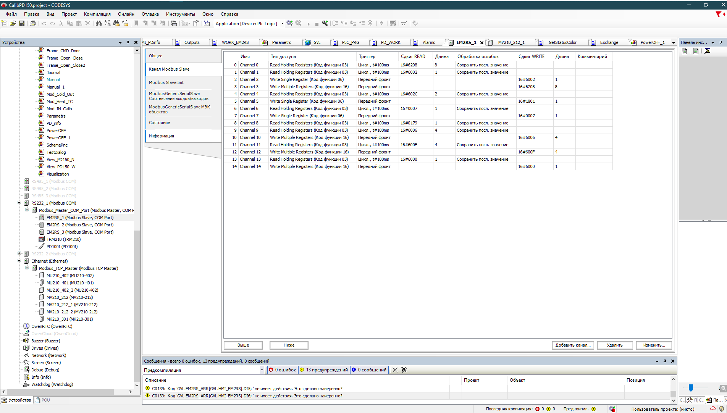The width and height of the screenshot is (727, 413).
Task: Select TRM210 (TRM210) in device tree
Action: 63,239
